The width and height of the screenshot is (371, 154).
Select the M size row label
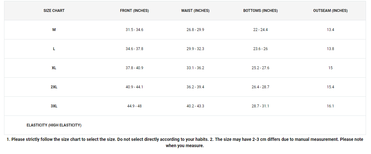tap(54, 30)
